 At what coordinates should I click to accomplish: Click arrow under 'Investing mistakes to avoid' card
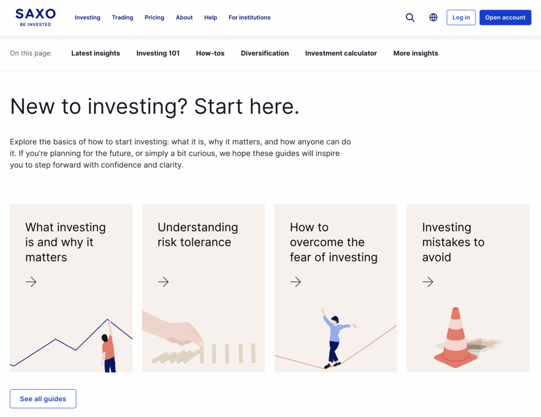coord(428,282)
